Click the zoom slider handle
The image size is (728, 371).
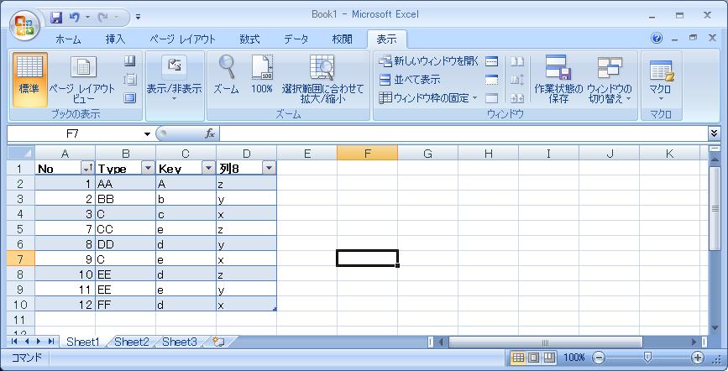click(648, 357)
